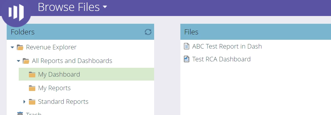
Task: Click the Browse Files title text
Action: click(69, 7)
